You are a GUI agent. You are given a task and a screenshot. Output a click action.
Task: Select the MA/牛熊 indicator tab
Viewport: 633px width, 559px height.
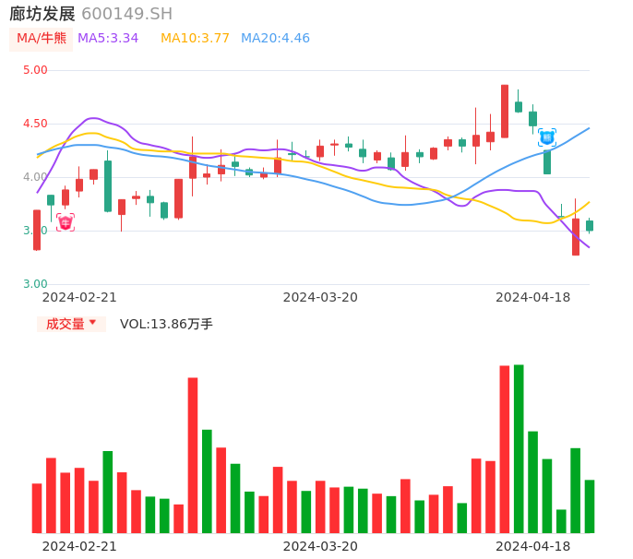point(42,39)
